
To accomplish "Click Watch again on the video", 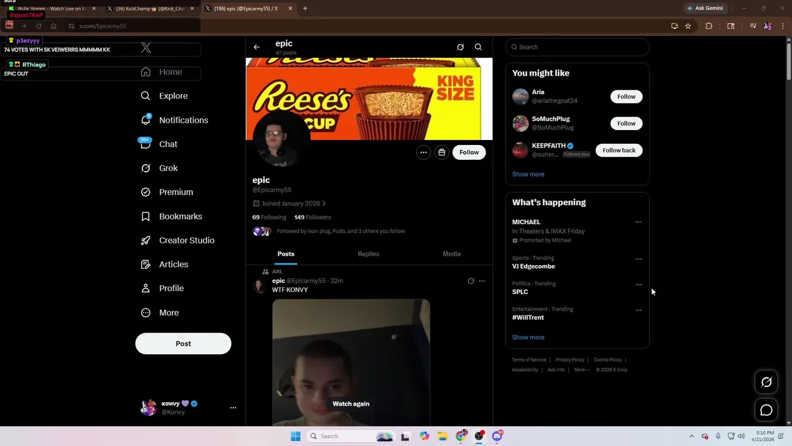I will [x=351, y=404].
